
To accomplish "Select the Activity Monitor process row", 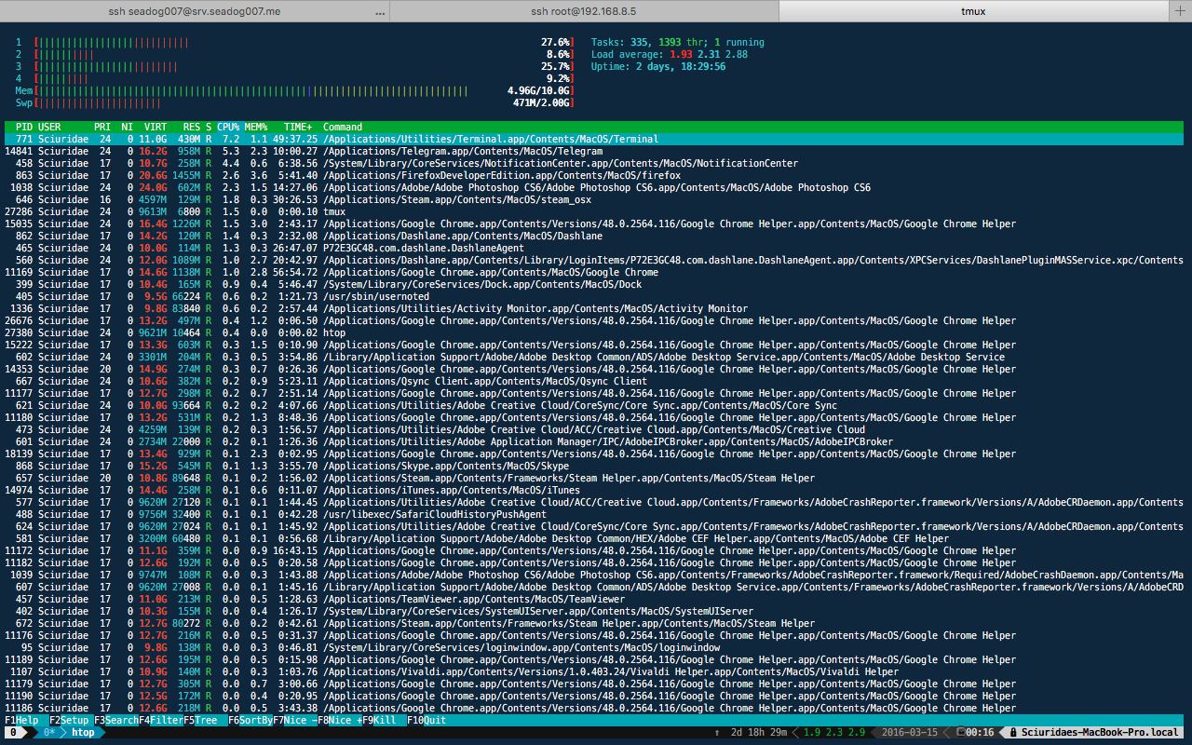I will click(x=594, y=308).
